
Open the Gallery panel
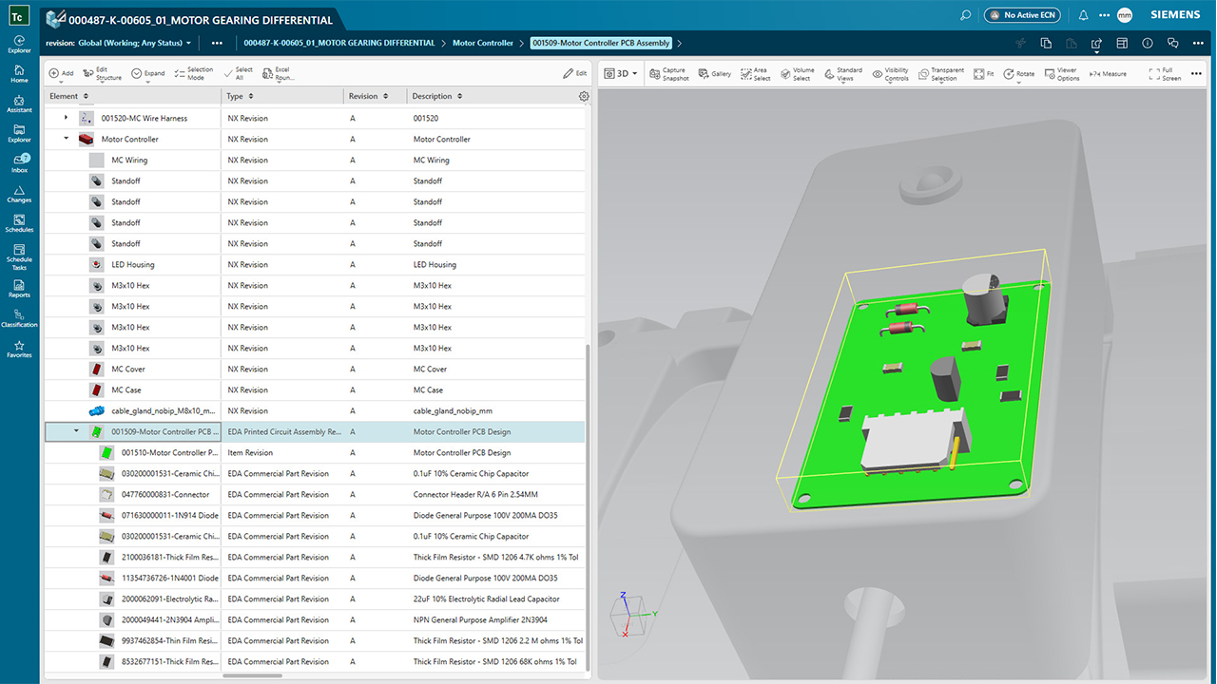tap(714, 73)
